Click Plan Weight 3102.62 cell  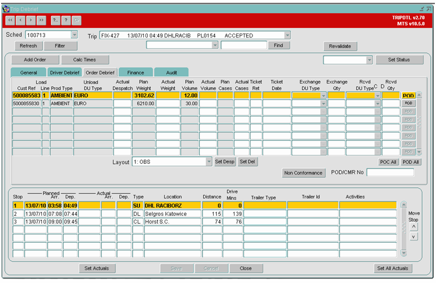pyautogui.click(x=143, y=96)
